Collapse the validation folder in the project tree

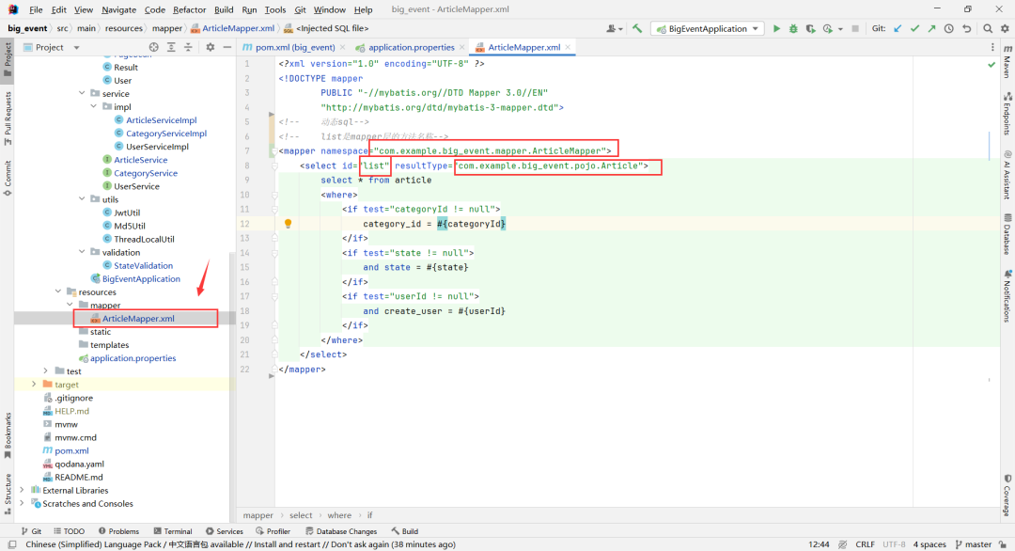pos(83,252)
